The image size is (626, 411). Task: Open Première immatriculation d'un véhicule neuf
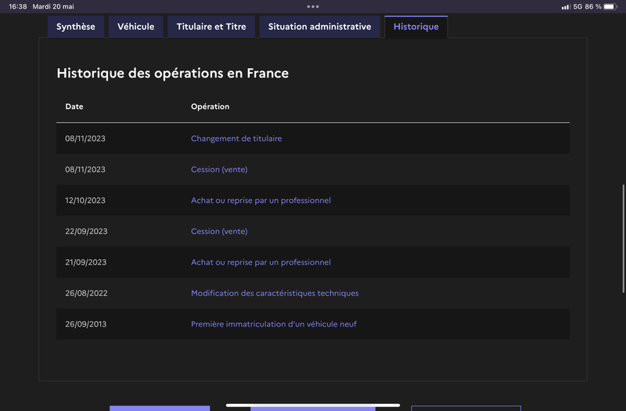pyautogui.click(x=274, y=324)
